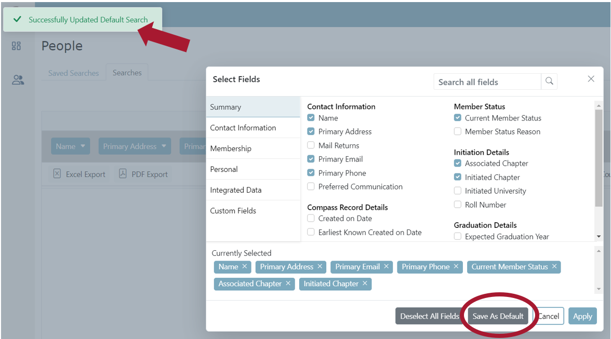The image size is (611, 339).
Task: Close the Select Fields dialog
Action: click(591, 79)
